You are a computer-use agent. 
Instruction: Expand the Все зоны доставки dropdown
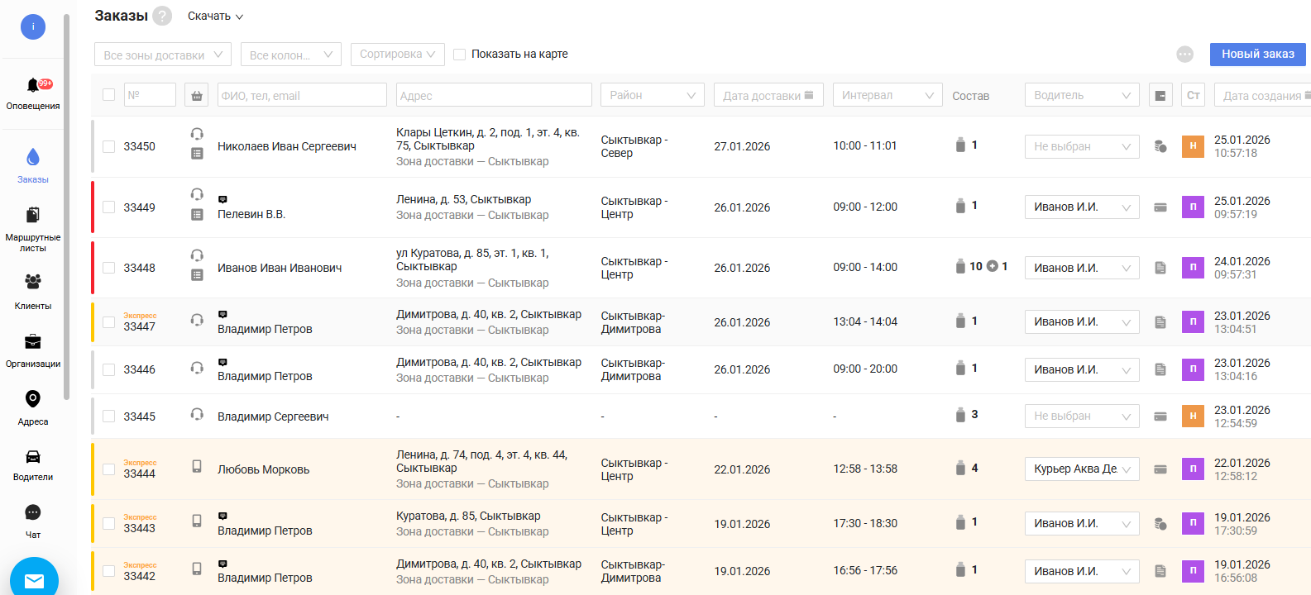(x=162, y=55)
